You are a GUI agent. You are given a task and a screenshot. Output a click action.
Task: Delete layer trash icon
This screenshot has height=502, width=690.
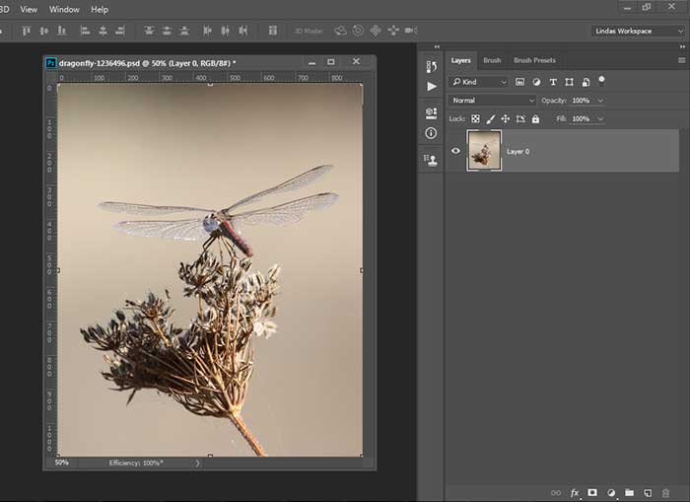[665, 493]
